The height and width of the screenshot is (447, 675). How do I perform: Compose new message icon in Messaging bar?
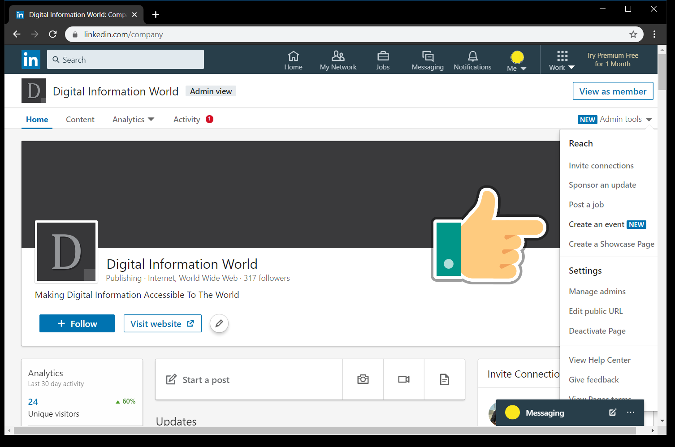[613, 413]
